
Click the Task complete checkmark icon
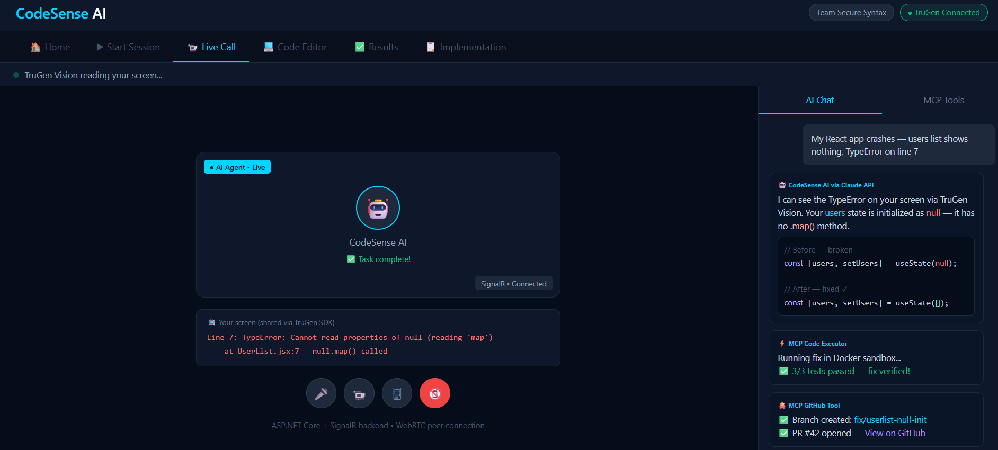[351, 259]
